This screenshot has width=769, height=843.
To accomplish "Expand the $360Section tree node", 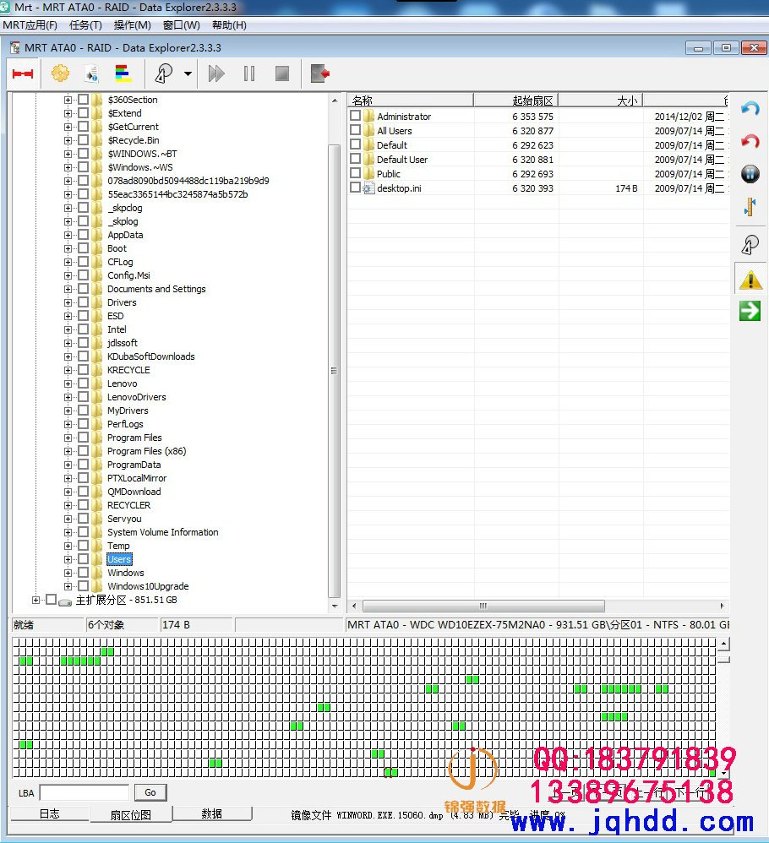I will pyautogui.click(x=68, y=100).
